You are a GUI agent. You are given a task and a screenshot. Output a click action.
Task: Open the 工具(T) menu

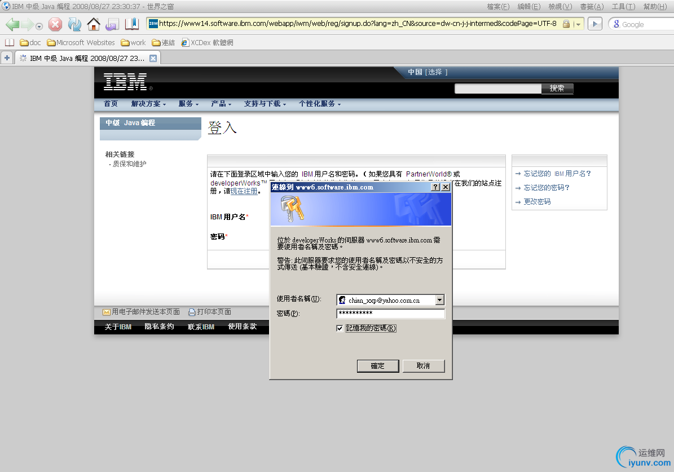click(x=623, y=6)
